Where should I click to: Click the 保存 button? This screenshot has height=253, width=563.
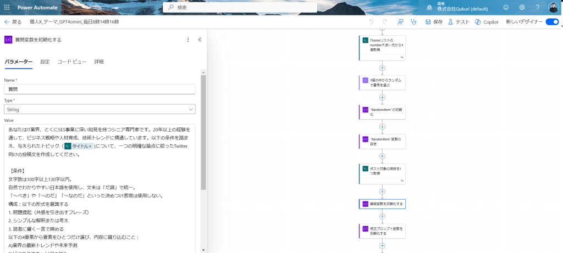433,22
